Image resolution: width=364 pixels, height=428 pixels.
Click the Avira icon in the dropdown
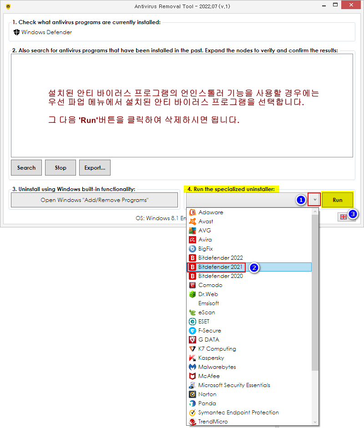(192, 240)
